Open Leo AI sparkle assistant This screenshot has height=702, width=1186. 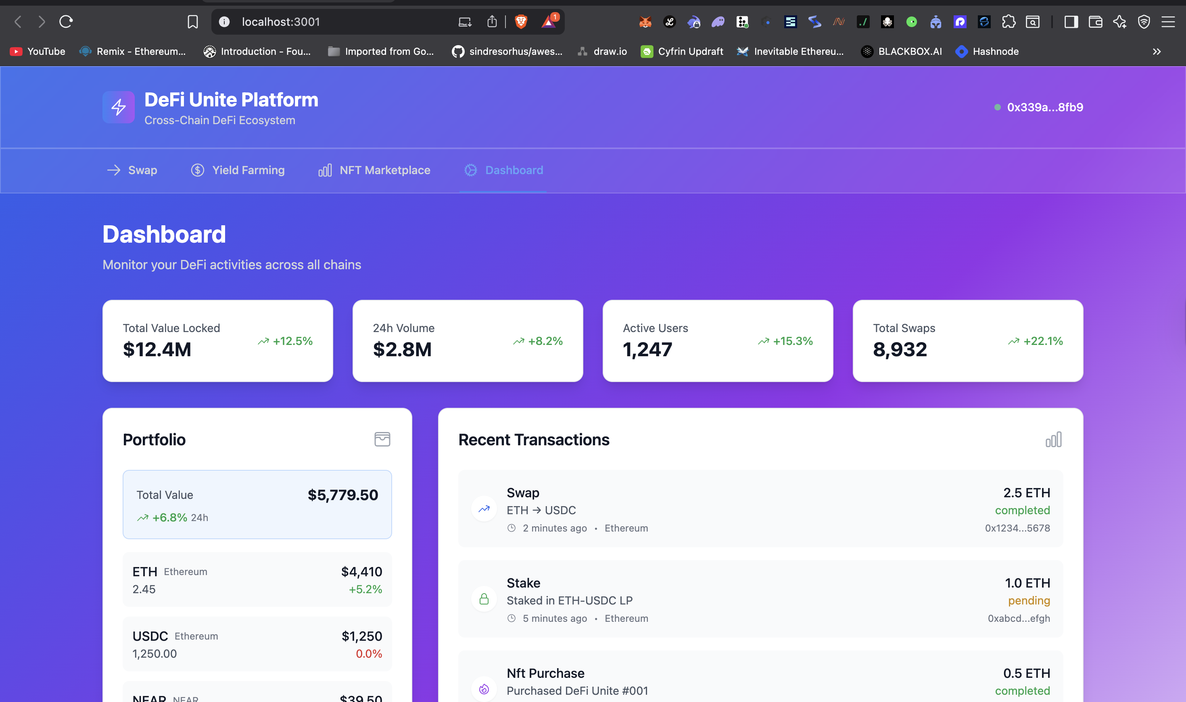point(1120,22)
